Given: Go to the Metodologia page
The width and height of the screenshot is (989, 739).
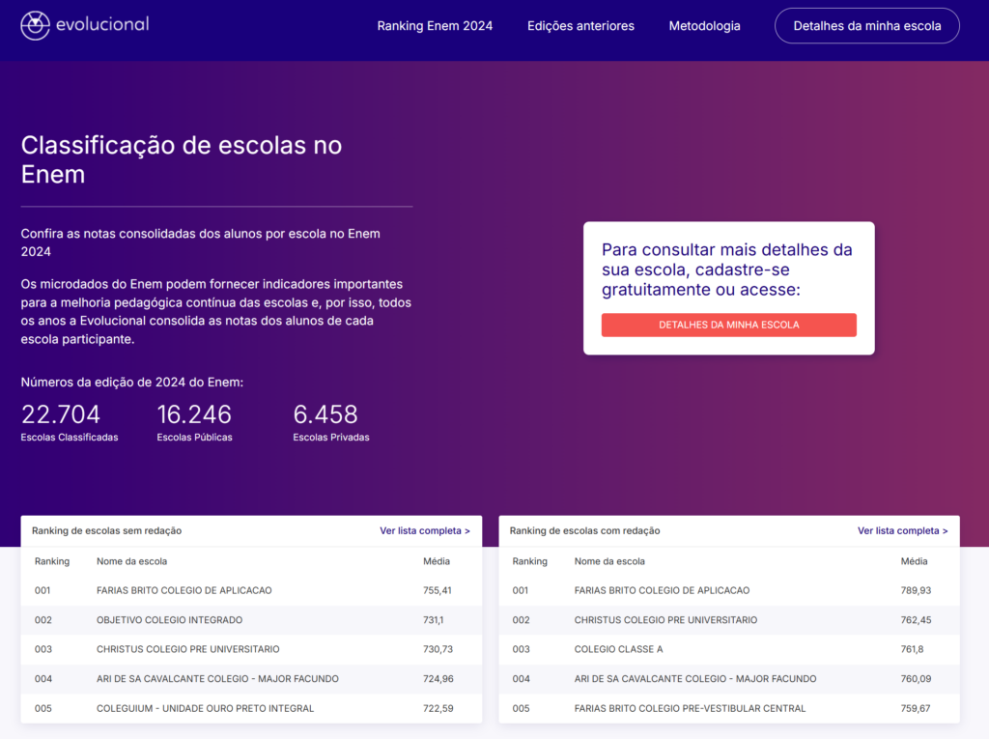Looking at the screenshot, I should coord(704,26).
